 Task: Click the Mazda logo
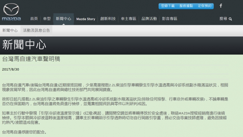(x=11, y=12)
